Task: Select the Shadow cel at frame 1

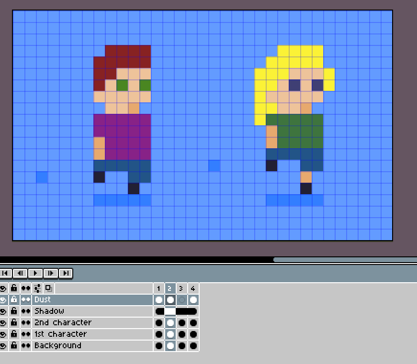Action: (159, 311)
